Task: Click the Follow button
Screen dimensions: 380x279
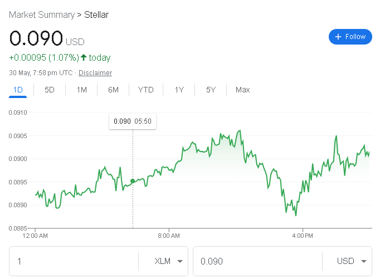Action: click(x=350, y=37)
